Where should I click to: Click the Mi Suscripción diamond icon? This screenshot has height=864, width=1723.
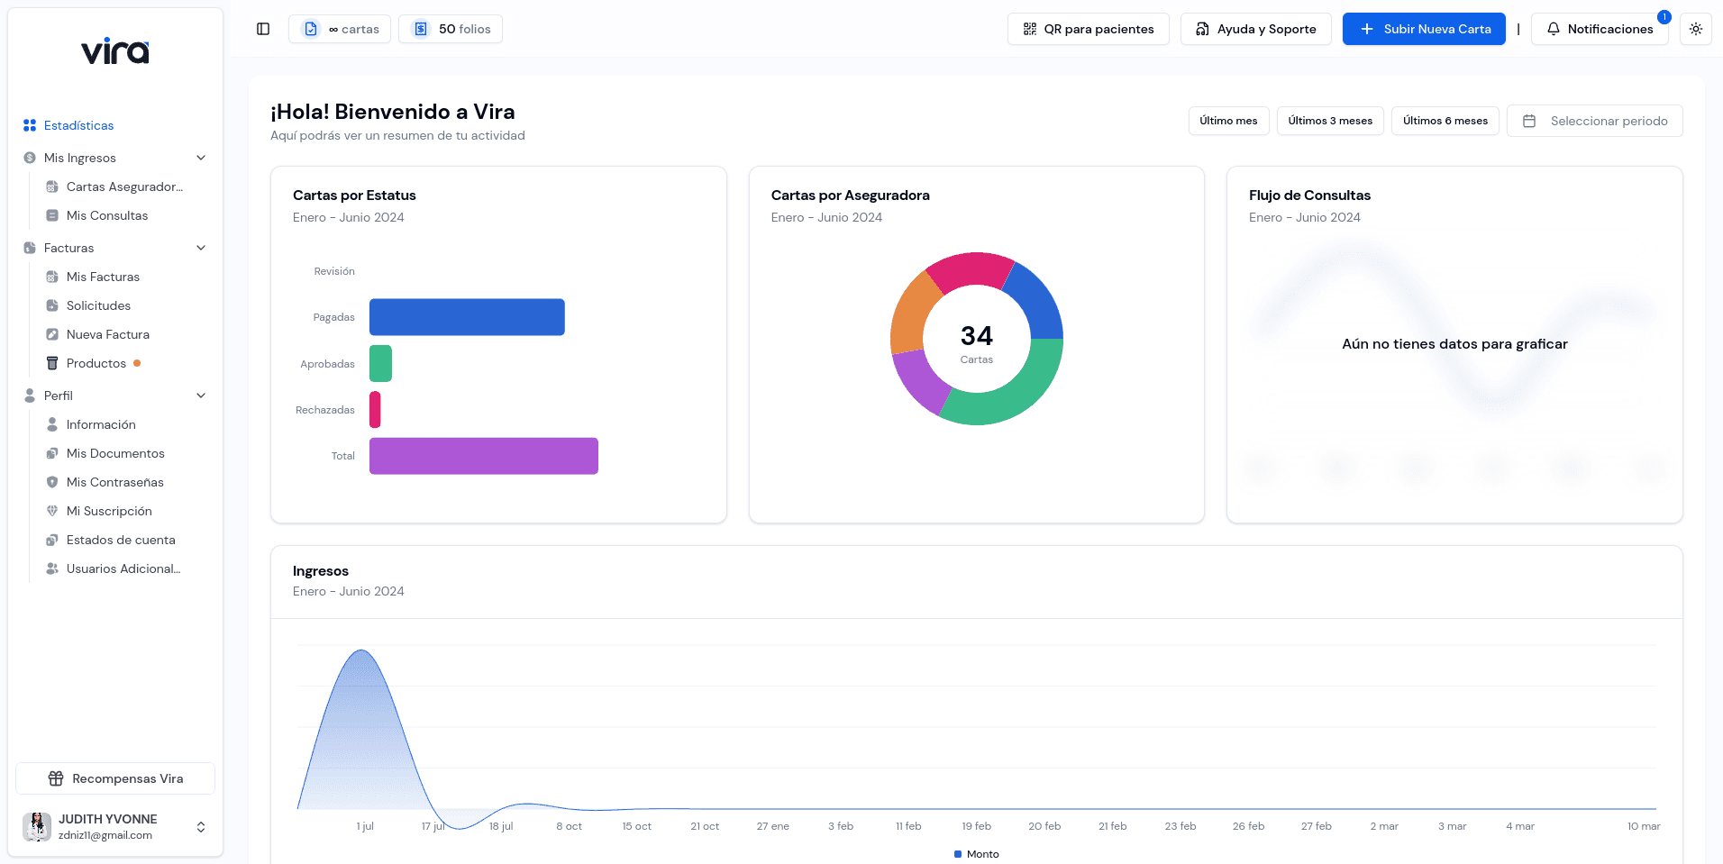tap(52, 511)
